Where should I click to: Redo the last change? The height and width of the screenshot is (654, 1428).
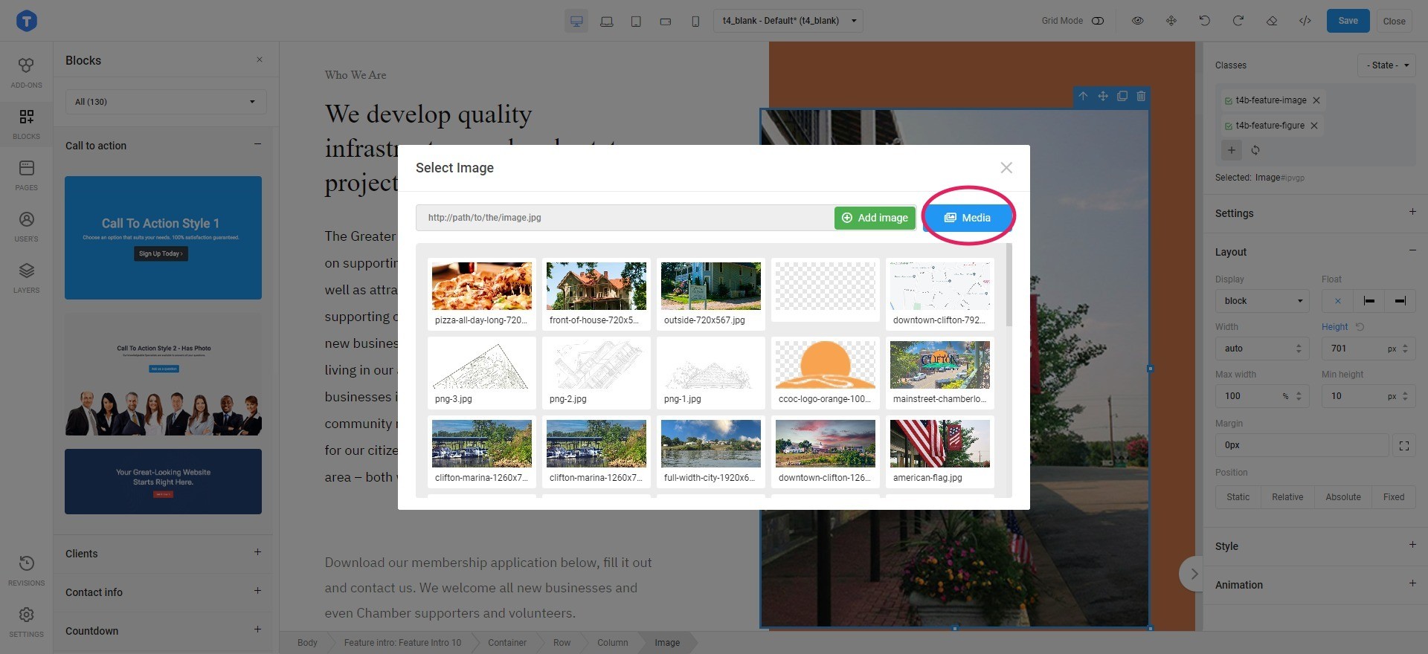(1238, 21)
